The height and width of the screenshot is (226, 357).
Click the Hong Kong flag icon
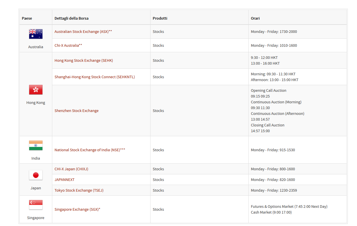pos(36,90)
